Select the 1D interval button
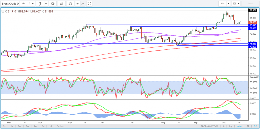This screenshot has width=260, height=129. point(24,4)
